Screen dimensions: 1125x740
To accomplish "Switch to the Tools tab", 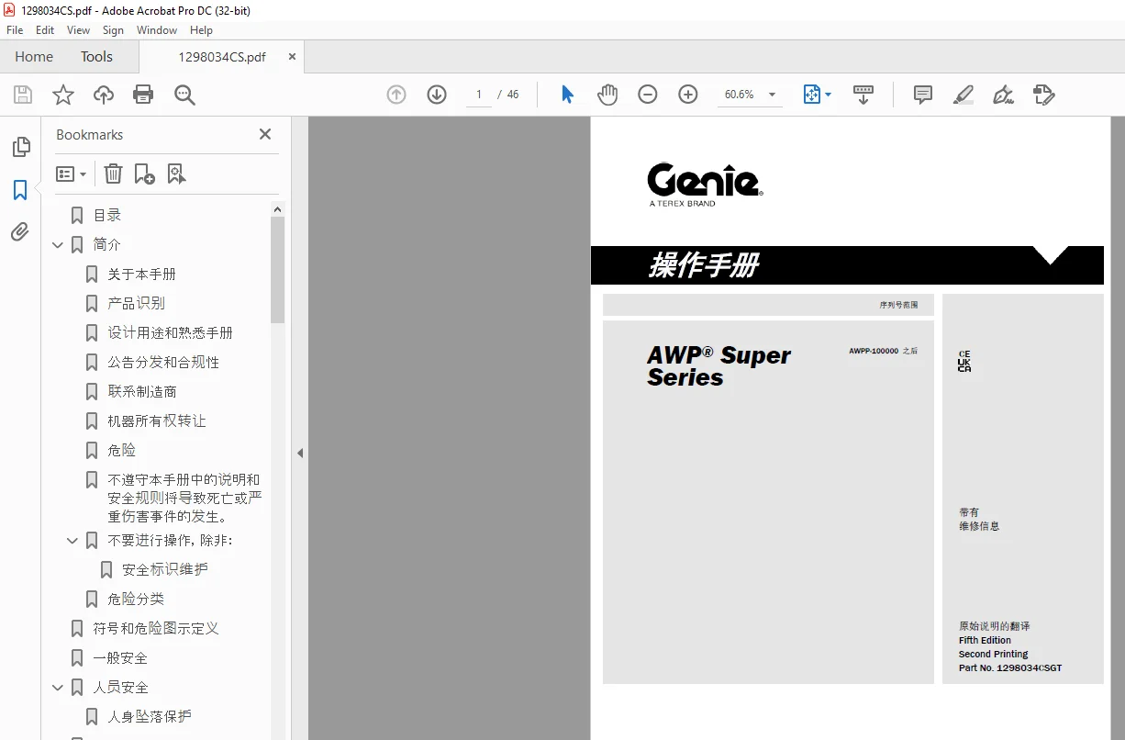I will [x=96, y=57].
